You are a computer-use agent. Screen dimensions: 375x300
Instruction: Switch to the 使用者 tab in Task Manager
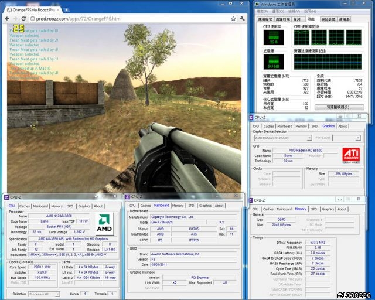(x=344, y=19)
